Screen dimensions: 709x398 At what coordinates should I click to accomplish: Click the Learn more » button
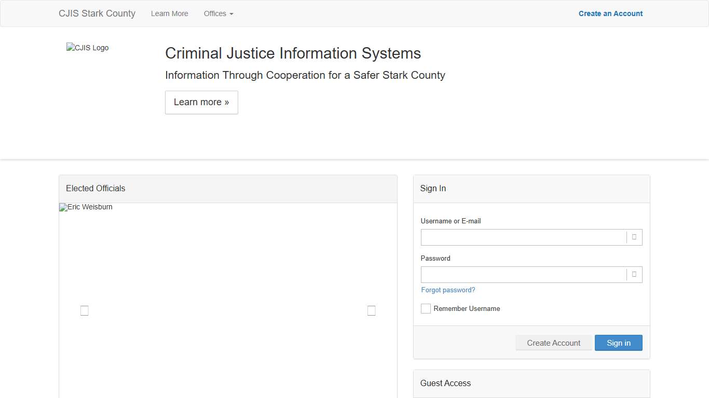coord(201,102)
